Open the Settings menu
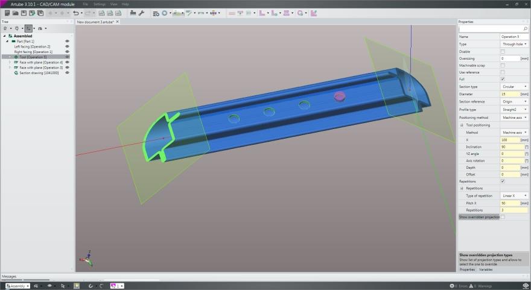The width and height of the screenshot is (531, 290). (x=99, y=4)
